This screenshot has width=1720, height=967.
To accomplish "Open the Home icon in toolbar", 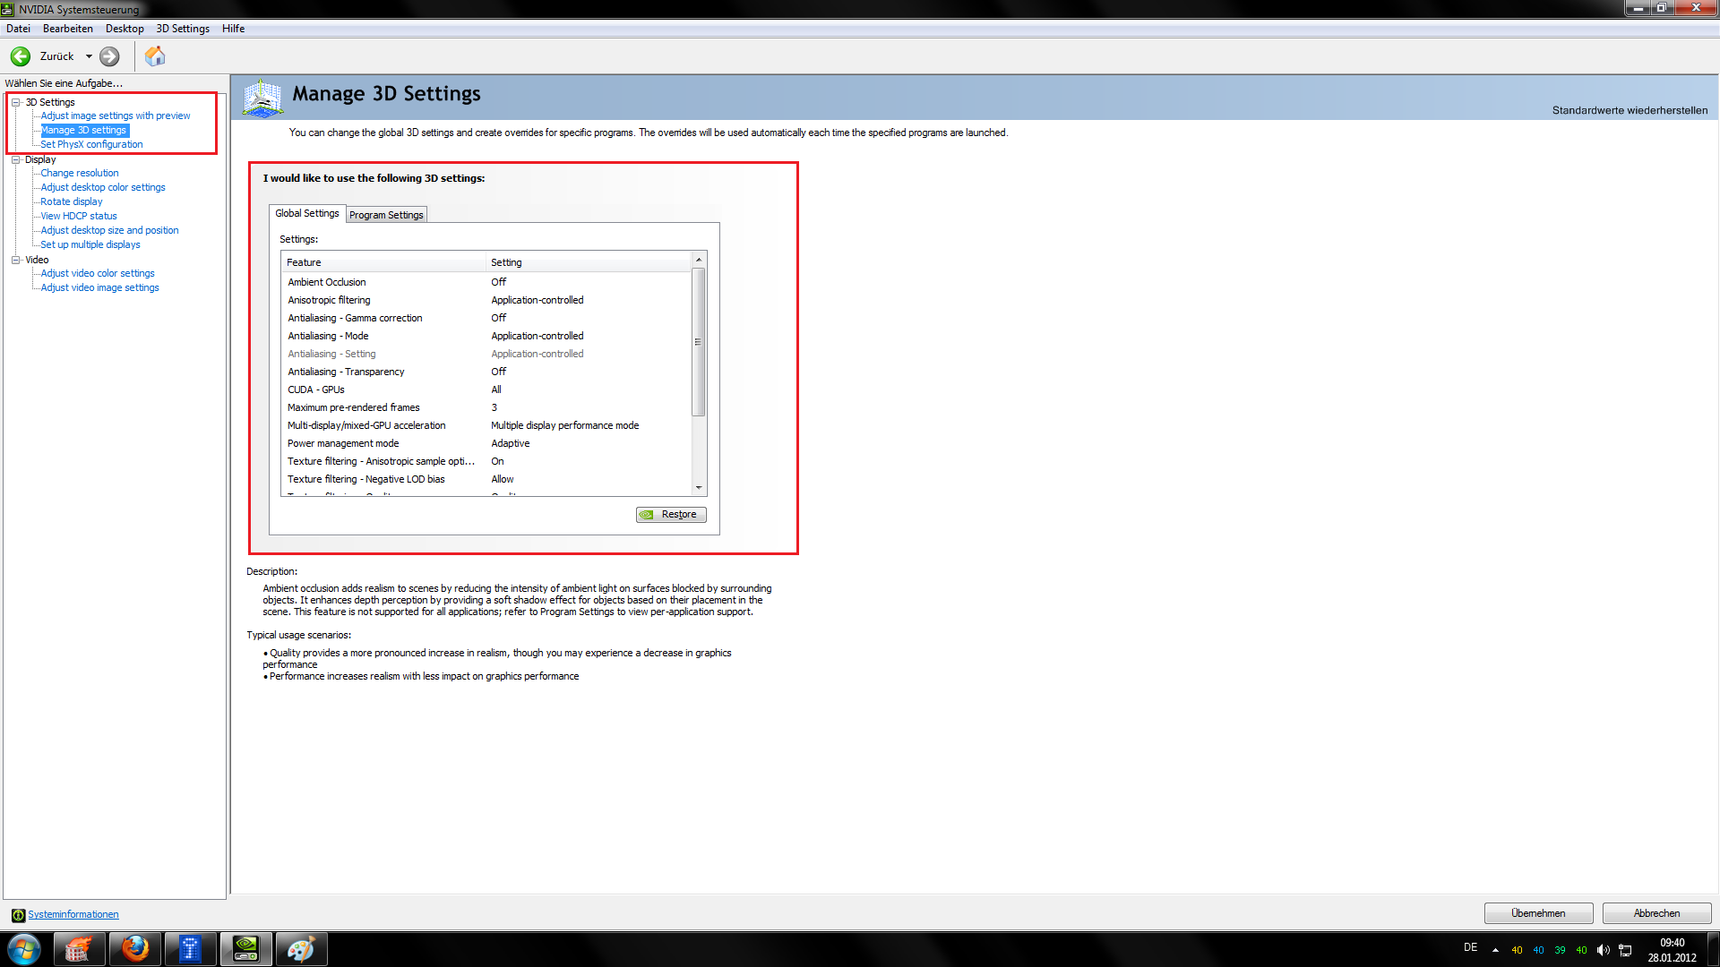I will tap(155, 56).
